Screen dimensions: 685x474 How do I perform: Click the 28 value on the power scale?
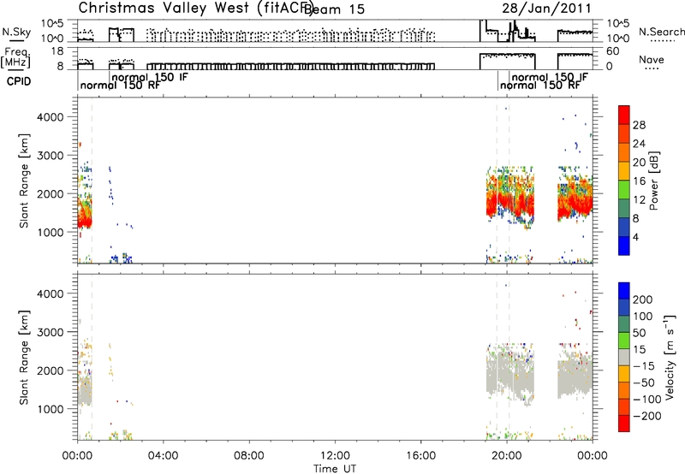pyautogui.click(x=639, y=125)
